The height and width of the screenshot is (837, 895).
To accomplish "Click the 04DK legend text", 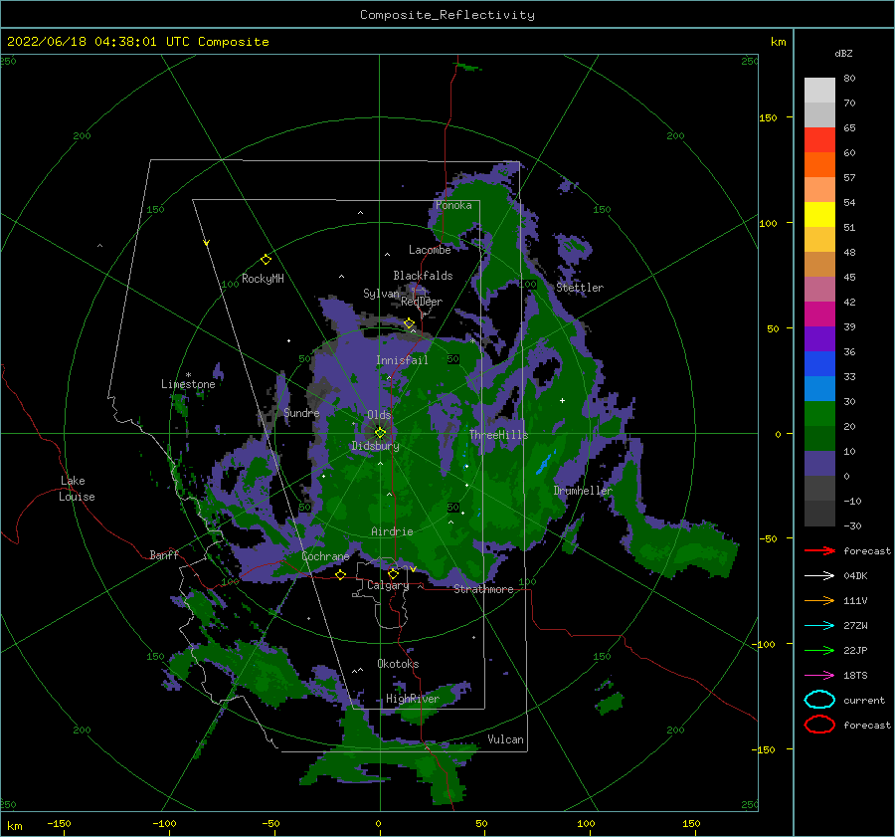I will (855, 576).
